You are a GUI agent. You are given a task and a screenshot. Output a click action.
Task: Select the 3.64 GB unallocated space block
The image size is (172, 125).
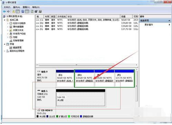click(81, 99)
